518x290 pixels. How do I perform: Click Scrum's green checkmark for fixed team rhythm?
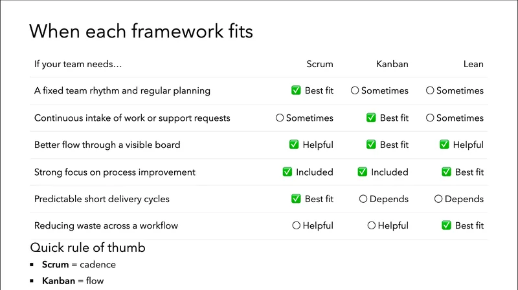296,91
